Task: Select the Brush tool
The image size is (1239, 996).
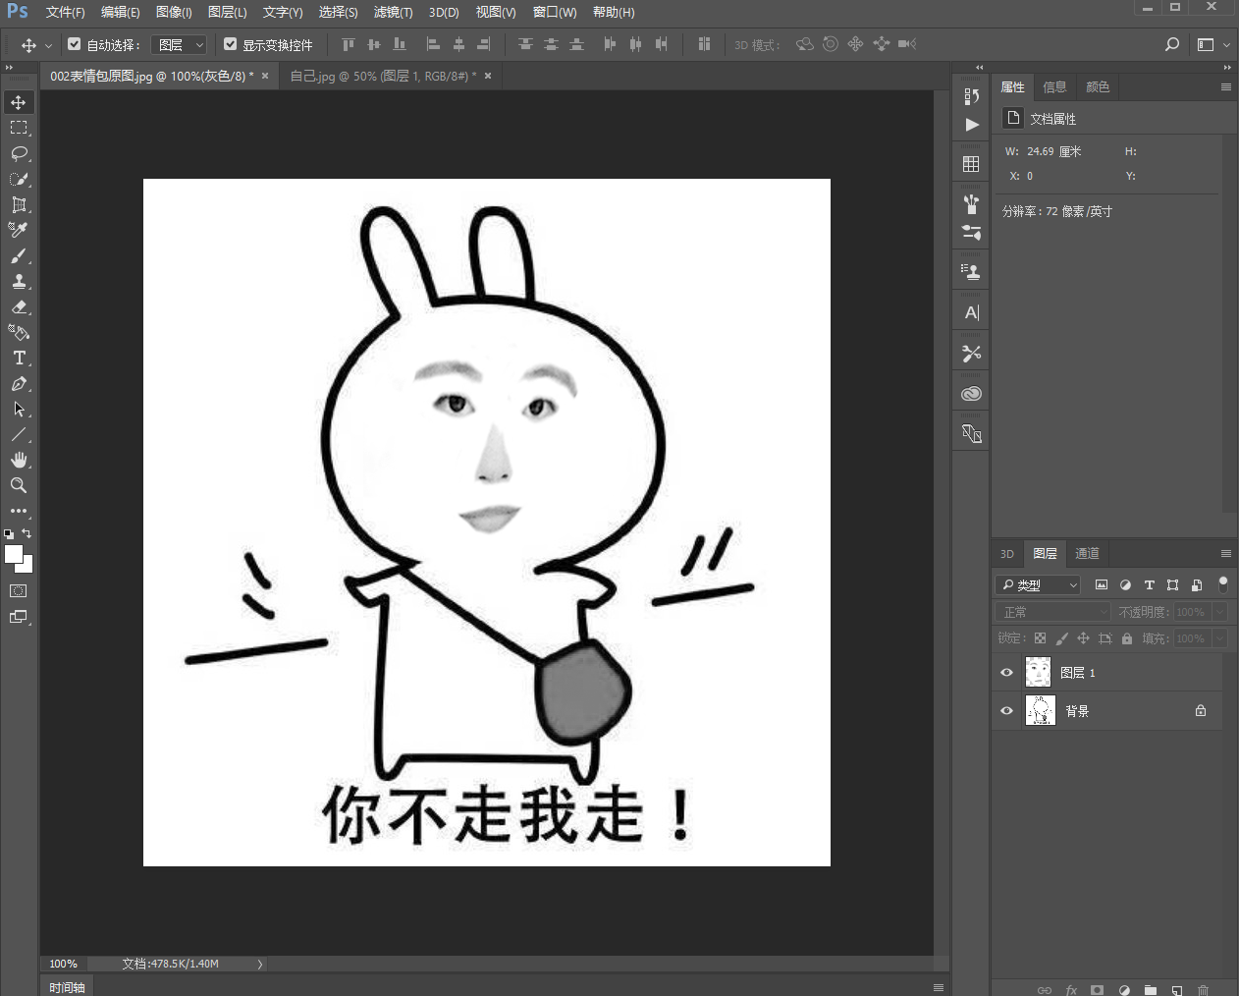Action: 20,255
